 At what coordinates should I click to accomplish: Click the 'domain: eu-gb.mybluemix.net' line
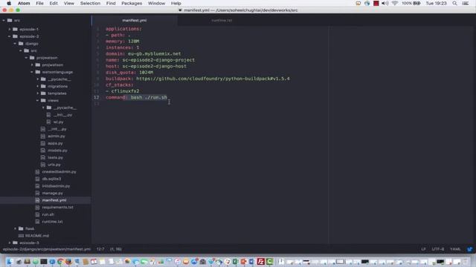pos(144,54)
